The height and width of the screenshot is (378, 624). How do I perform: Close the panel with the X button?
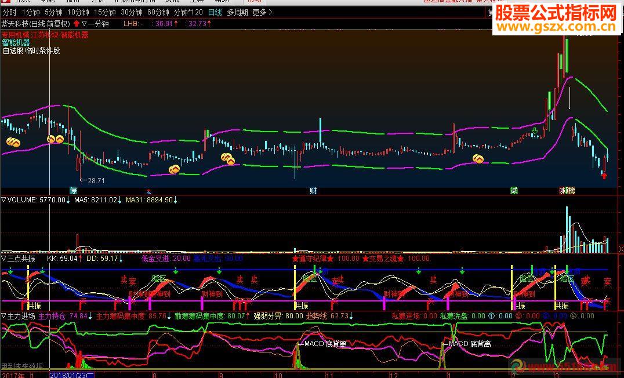621,249
